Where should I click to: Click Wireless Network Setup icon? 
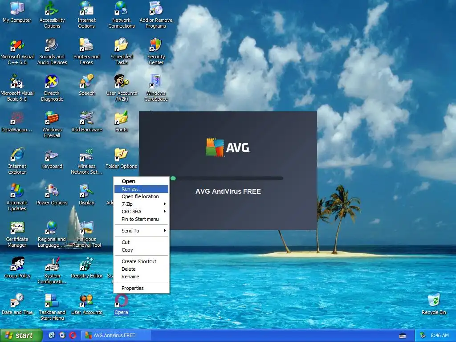[x=86, y=161]
